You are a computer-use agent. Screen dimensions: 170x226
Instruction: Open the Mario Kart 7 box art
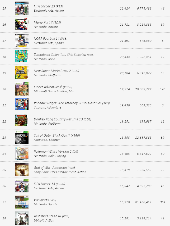click(22, 24)
